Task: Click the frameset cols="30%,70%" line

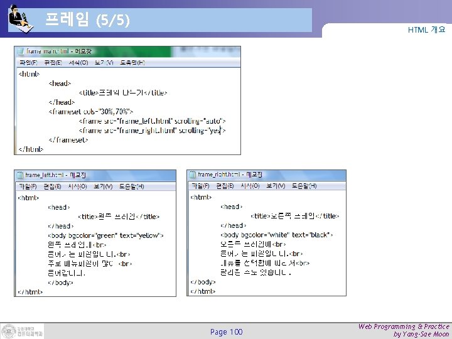Action: click(x=91, y=112)
